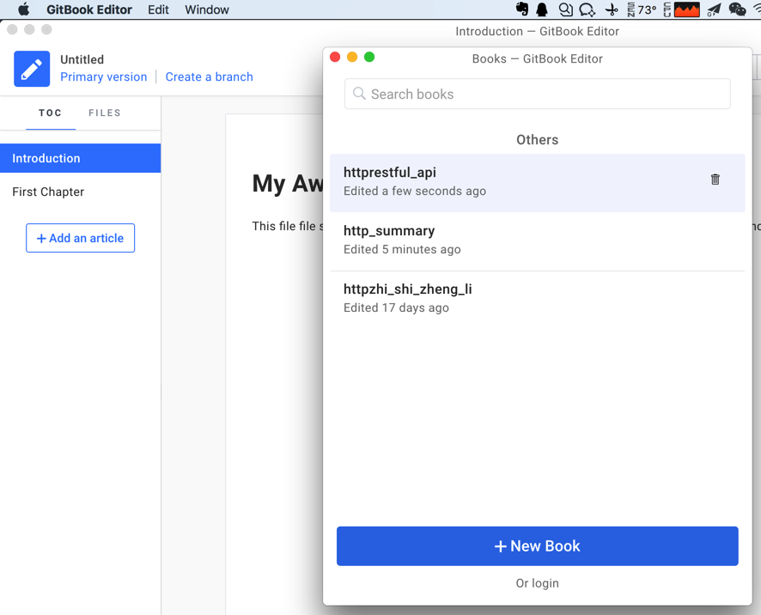Open the GitBook Editor application menu
The width and height of the screenshot is (761, 615).
coord(89,9)
